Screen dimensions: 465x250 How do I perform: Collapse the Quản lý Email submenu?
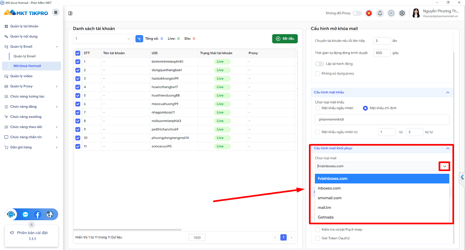tap(57, 47)
